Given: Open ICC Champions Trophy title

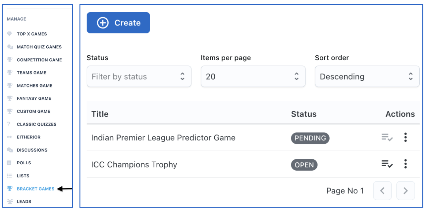Looking at the screenshot, I should [x=134, y=165].
